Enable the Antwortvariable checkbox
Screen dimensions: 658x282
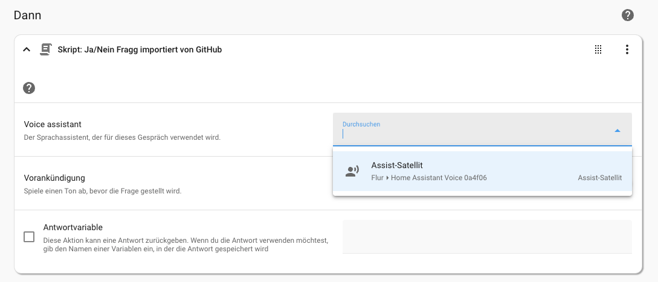pos(29,237)
